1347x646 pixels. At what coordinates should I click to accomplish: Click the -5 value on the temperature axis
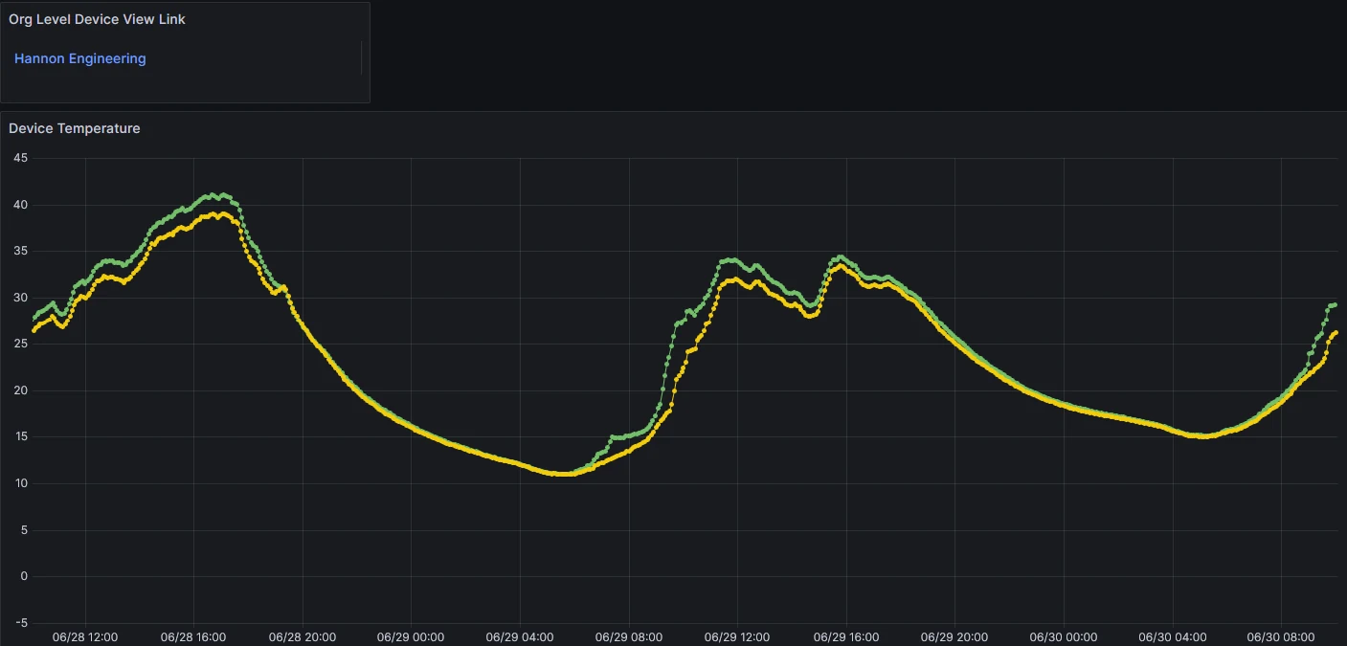tap(21, 622)
